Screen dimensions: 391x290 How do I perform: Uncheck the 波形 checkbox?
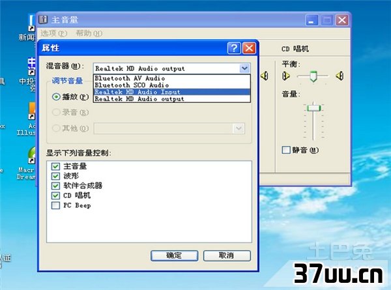point(55,176)
